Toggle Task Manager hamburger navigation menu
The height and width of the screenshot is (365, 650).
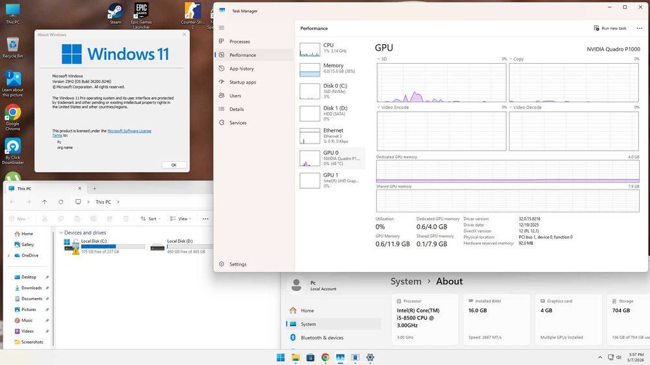pyautogui.click(x=222, y=28)
